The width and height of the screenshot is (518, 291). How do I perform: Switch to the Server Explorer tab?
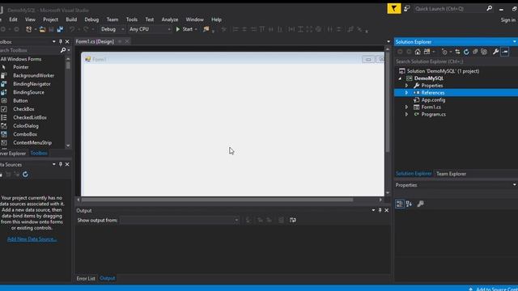click(13, 154)
